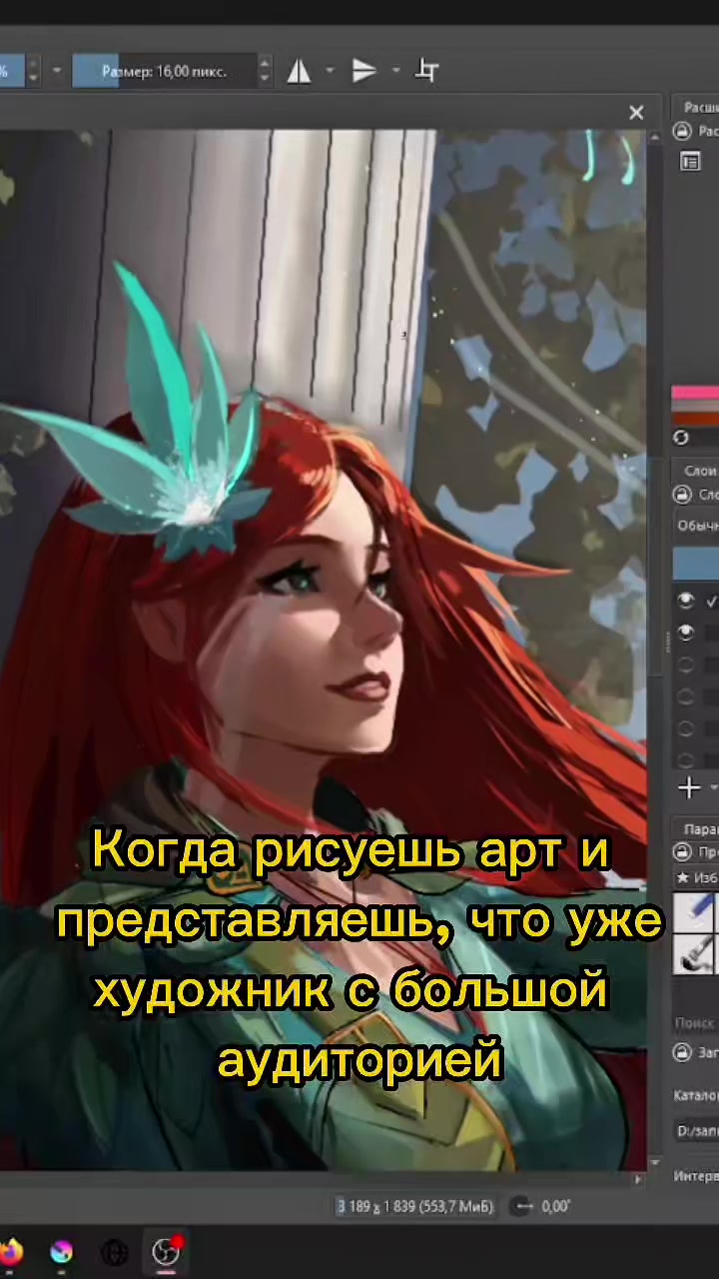Toggle visibility of third layer
The image size is (719, 1279).
click(686, 664)
